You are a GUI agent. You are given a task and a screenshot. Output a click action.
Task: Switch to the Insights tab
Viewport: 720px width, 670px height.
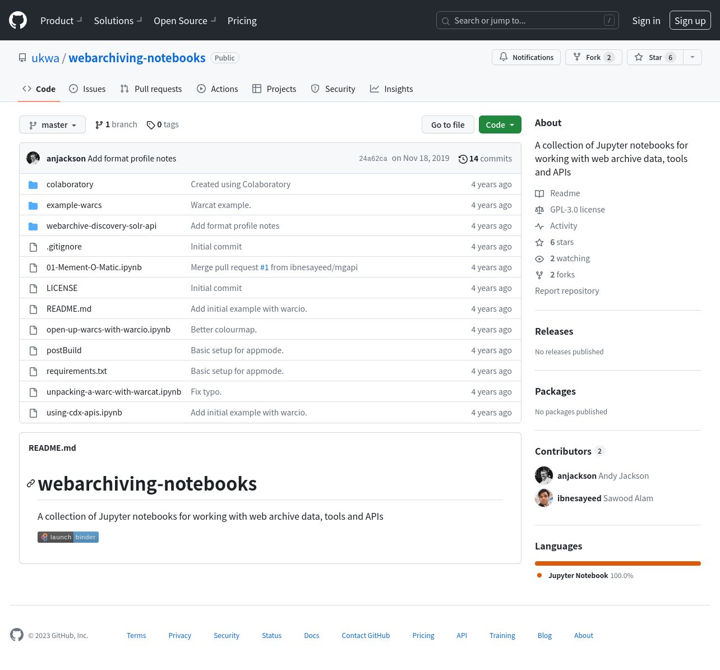point(391,89)
